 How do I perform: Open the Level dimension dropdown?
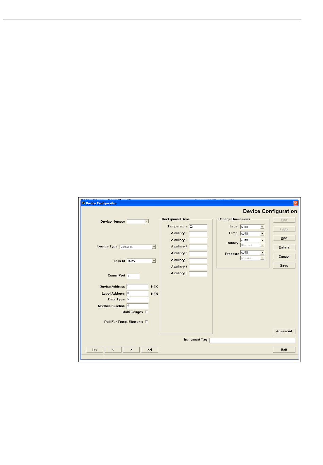(262, 227)
